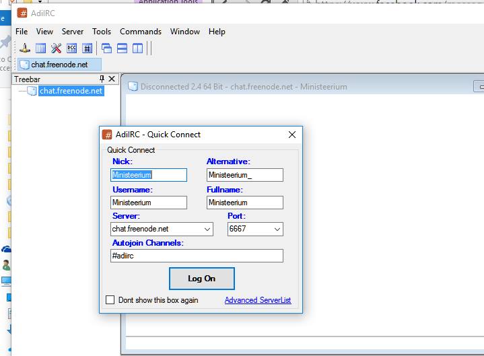Click the Fullname input field

tap(245, 203)
